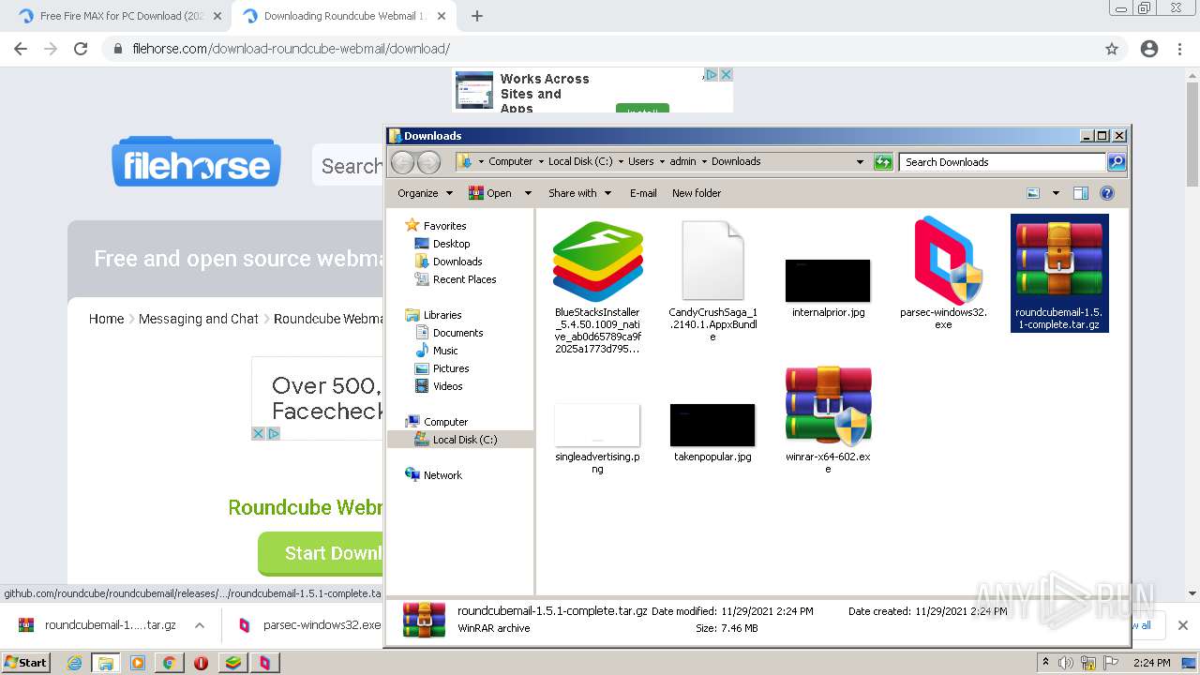
Task: Open the Share with dropdown
Action: point(580,193)
